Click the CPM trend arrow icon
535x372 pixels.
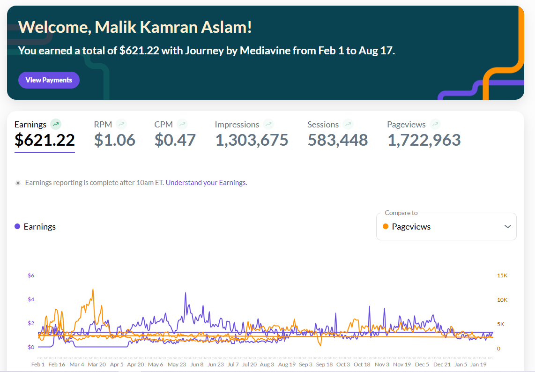pyautogui.click(x=182, y=124)
